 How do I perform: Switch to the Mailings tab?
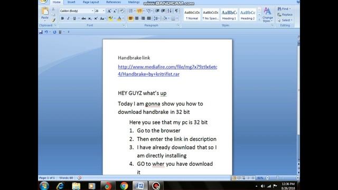134,2
